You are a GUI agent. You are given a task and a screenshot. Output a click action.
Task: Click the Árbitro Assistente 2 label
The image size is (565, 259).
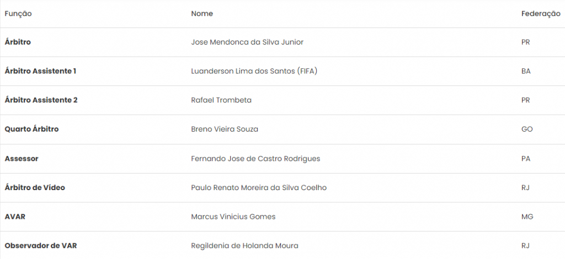pos(41,100)
